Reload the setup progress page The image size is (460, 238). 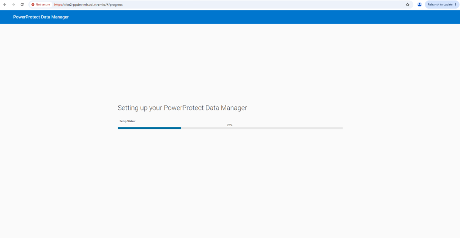pos(22,4)
